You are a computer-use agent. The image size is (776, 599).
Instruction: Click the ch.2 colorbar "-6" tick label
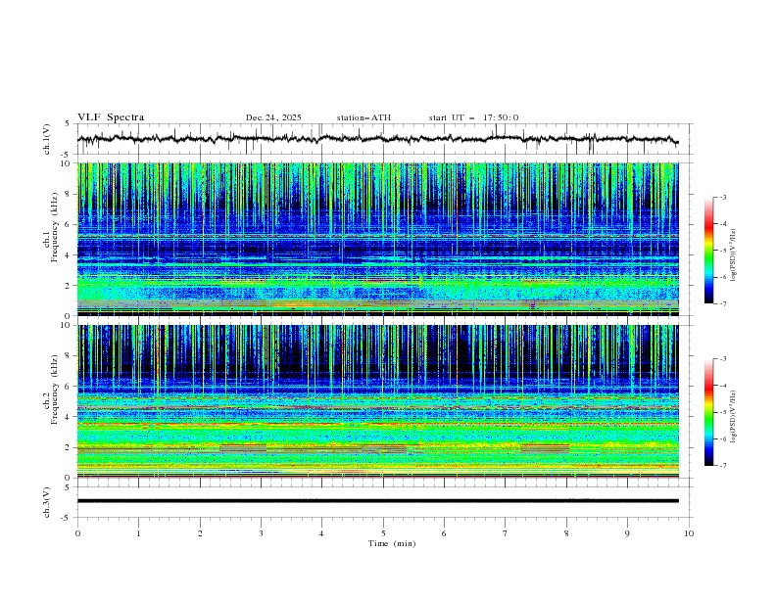click(723, 438)
